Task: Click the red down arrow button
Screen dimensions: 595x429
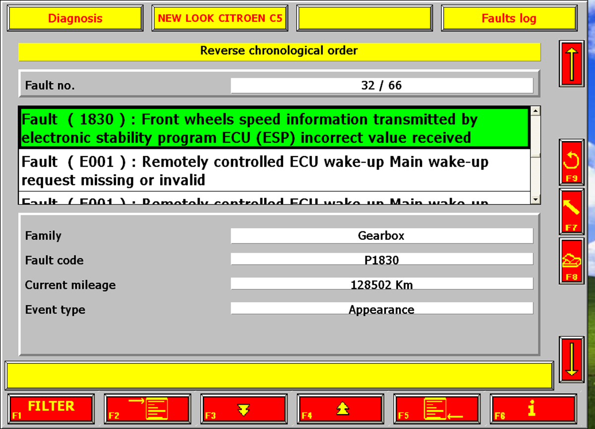Action: (x=572, y=360)
